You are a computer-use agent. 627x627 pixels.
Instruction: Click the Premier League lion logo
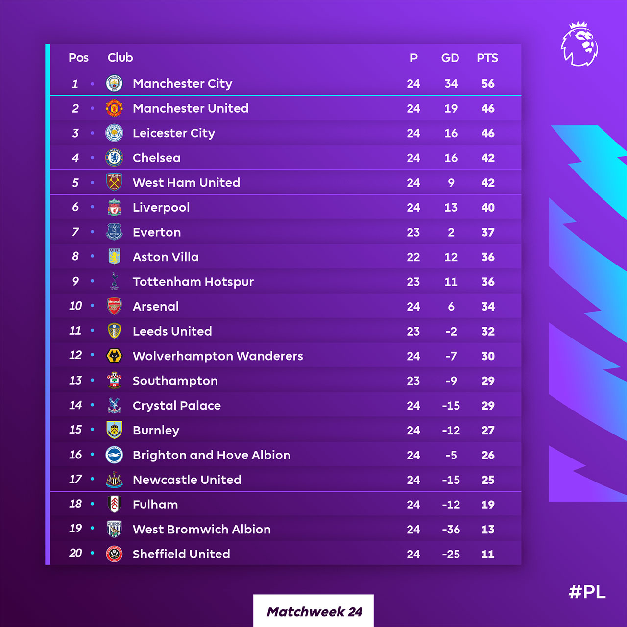point(579,44)
